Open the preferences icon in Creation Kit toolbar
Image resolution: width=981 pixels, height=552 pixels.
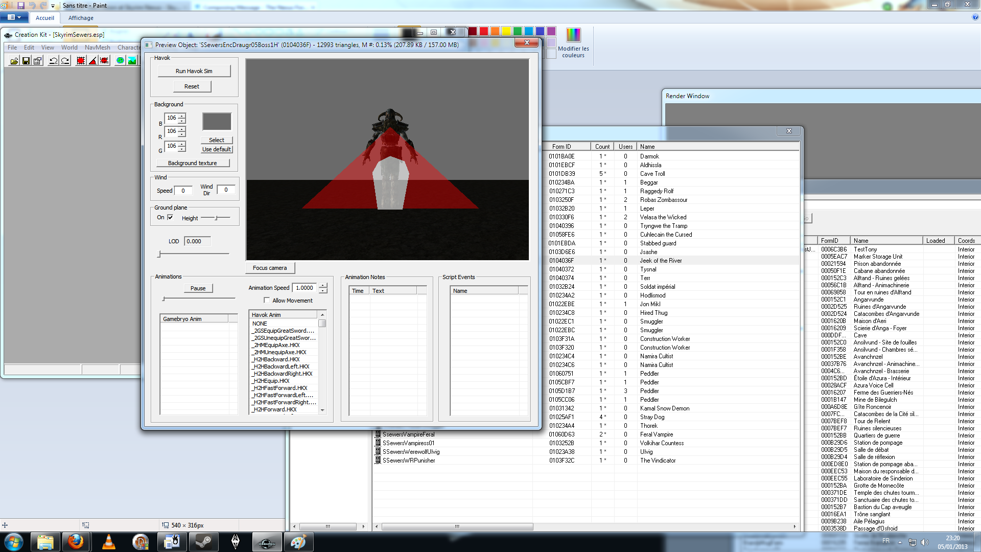coord(38,61)
